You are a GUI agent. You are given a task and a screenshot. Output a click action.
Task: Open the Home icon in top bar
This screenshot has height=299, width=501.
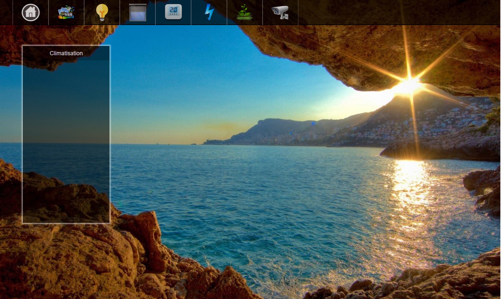point(31,13)
